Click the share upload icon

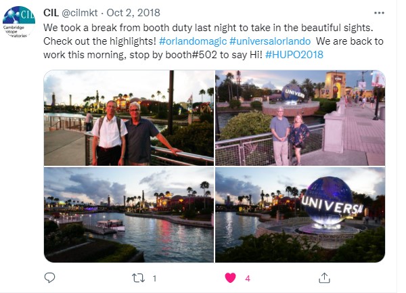pos(324,277)
